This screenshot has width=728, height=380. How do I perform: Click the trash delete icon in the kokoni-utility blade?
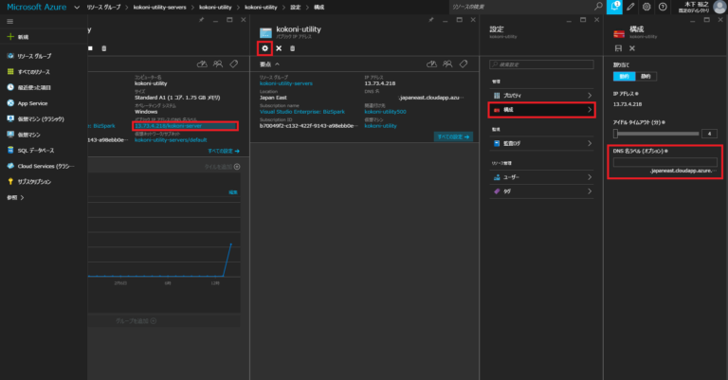click(x=292, y=48)
